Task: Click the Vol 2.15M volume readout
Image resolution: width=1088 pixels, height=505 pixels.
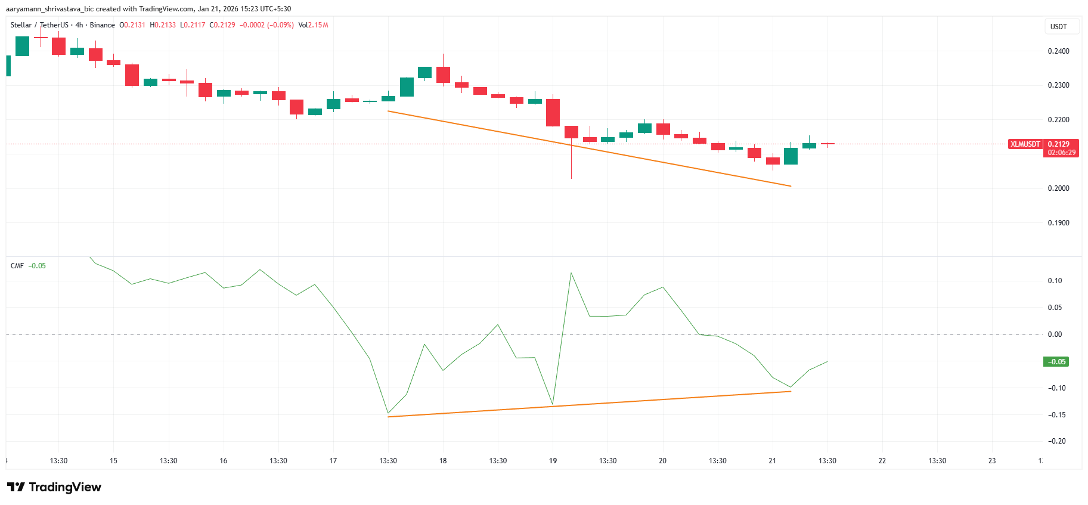Action: 313,25
